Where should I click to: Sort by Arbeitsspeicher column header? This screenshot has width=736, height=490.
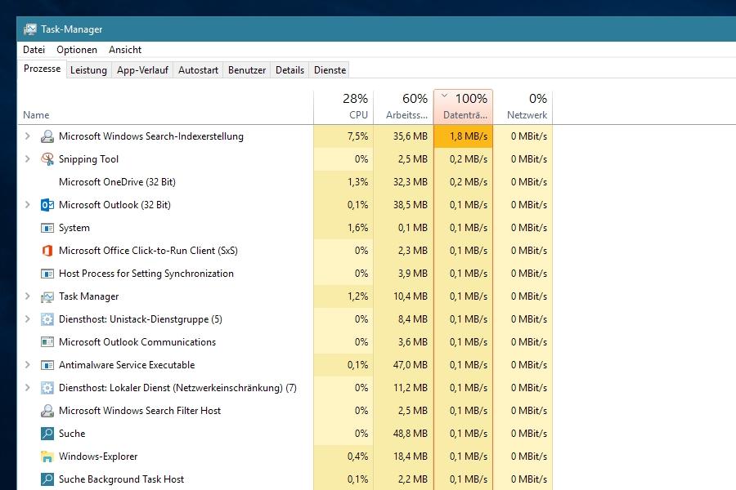point(404,107)
